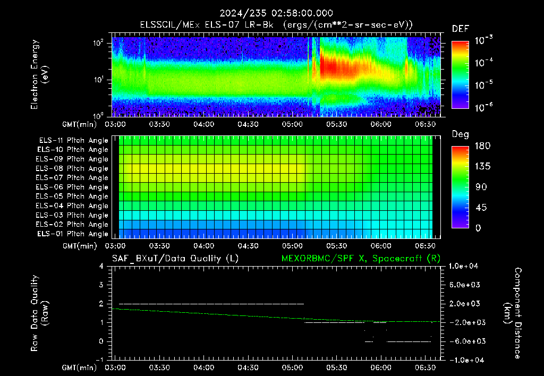Select the ELS-08 Pitch Angle row label
Image resolution: width=544 pixels, height=376 pixels.
(72, 168)
